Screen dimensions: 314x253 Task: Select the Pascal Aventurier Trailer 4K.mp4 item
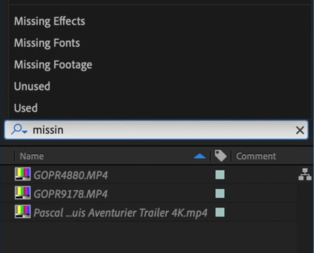pyautogui.click(x=120, y=213)
